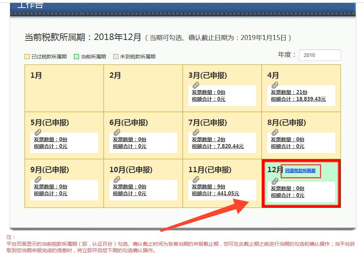The image size is (364, 259).
Task: Click the paperclip icon for 10月(已申报)
Action: click(x=117, y=178)
